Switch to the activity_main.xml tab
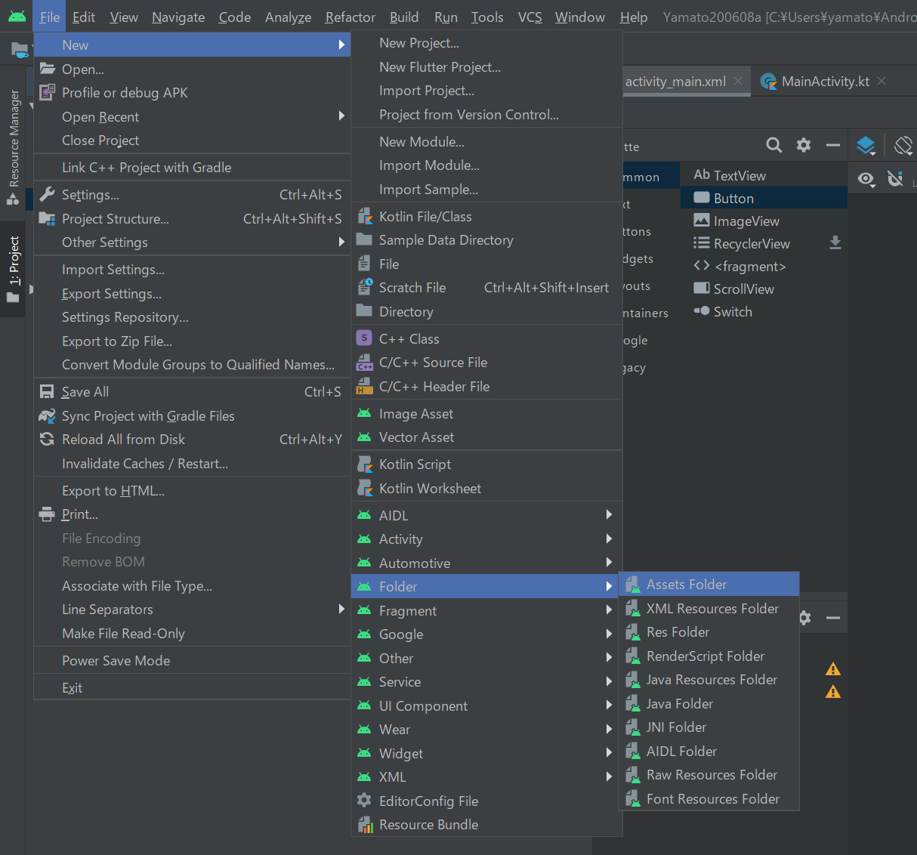The width and height of the screenshot is (917, 855). click(675, 82)
